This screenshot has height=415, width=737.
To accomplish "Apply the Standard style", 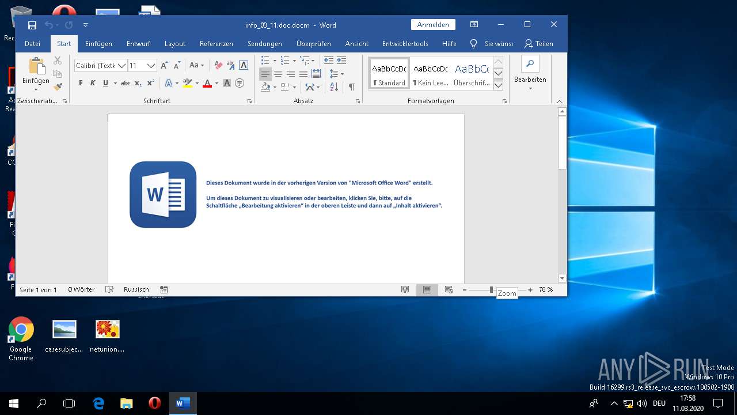I will [389, 73].
